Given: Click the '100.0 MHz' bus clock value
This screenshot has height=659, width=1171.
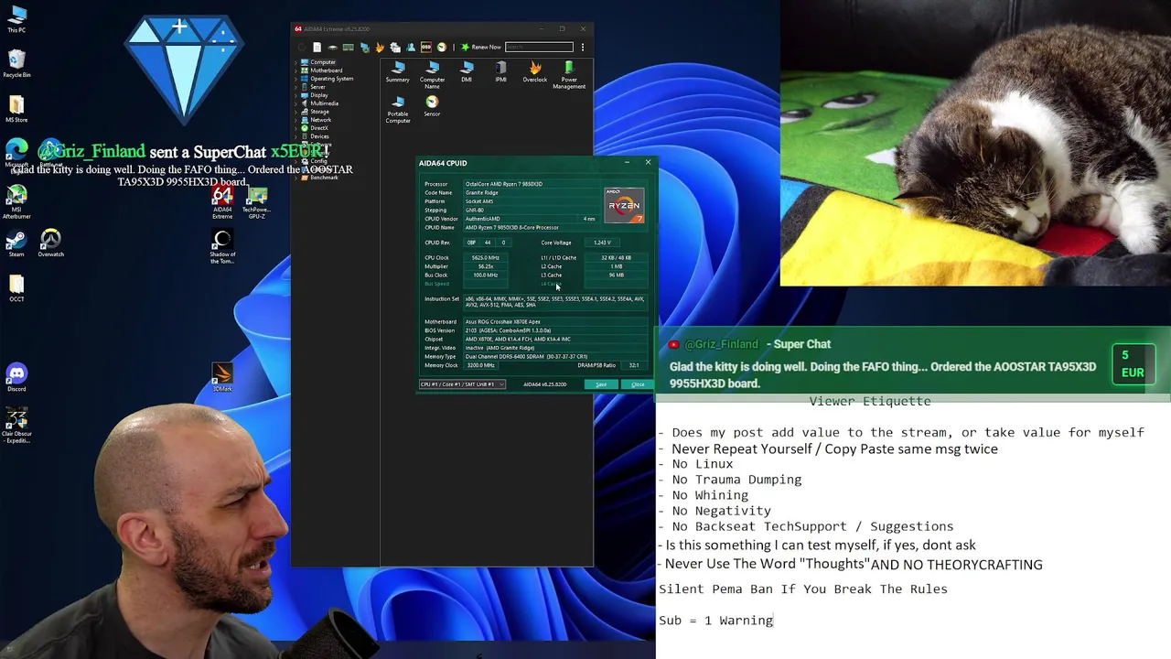Looking at the screenshot, I should tap(485, 275).
